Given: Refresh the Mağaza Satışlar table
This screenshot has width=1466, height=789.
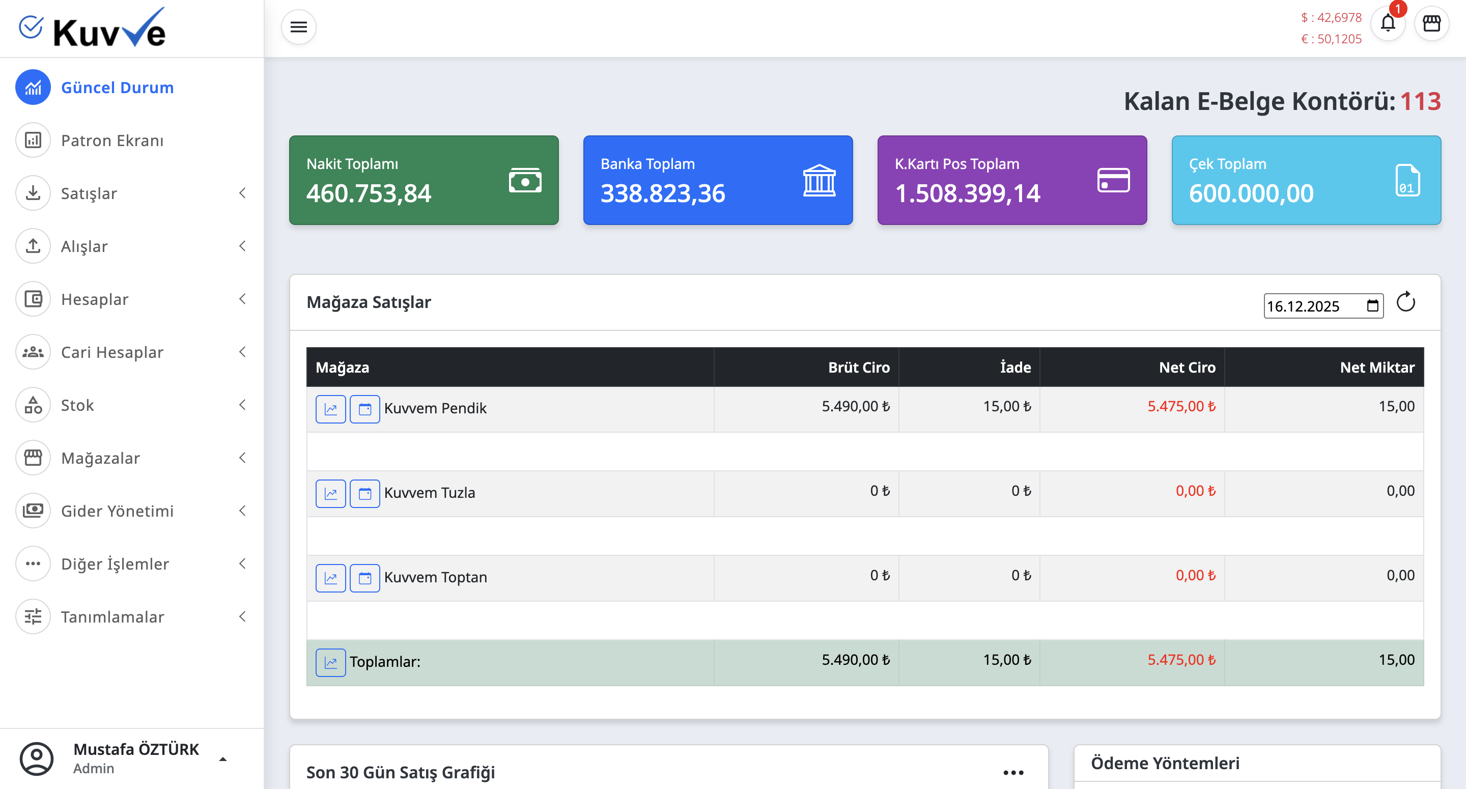Looking at the screenshot, I should [x=1406, y=303].
